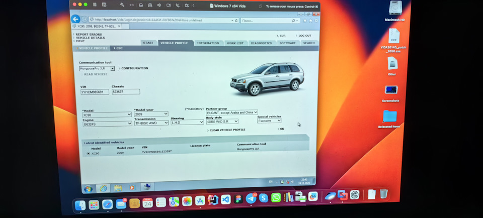Viewport: 483px width, 218px height.
Task: Select the CSC sub-tab
Action: coord(119,48)
